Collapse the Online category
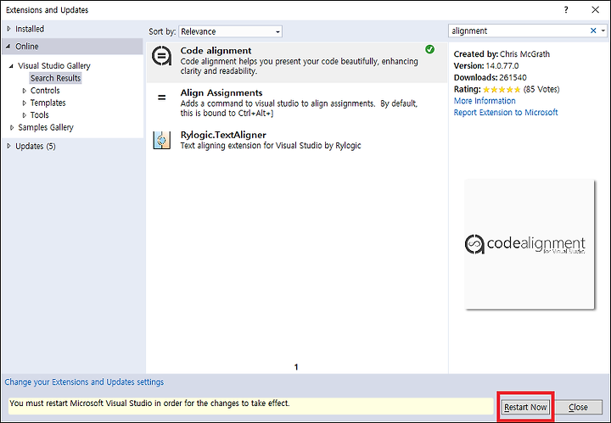 point(8,47)
